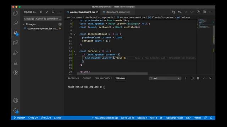Click the commit message input field
Image resolution: width=227 pixels, height=127 pixels.
pyautogui.click(x=43, y=19)
